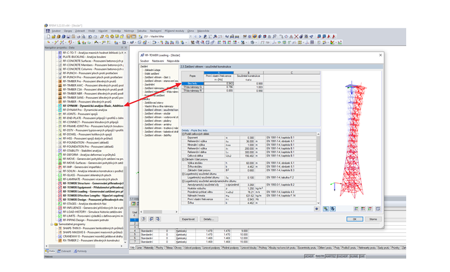Open the Úpravy menu
Viewport: 450px width, 272px height.
tap(68, 31)
